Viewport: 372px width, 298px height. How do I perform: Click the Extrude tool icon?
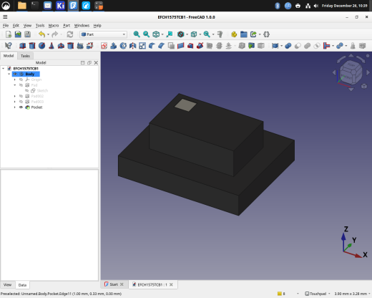point(114,46)
